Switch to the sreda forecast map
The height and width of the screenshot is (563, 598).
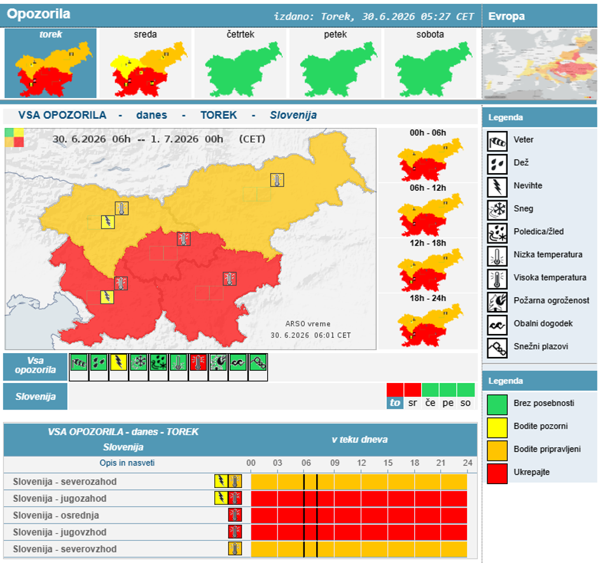pyautogui.click(x=145, y=64)
